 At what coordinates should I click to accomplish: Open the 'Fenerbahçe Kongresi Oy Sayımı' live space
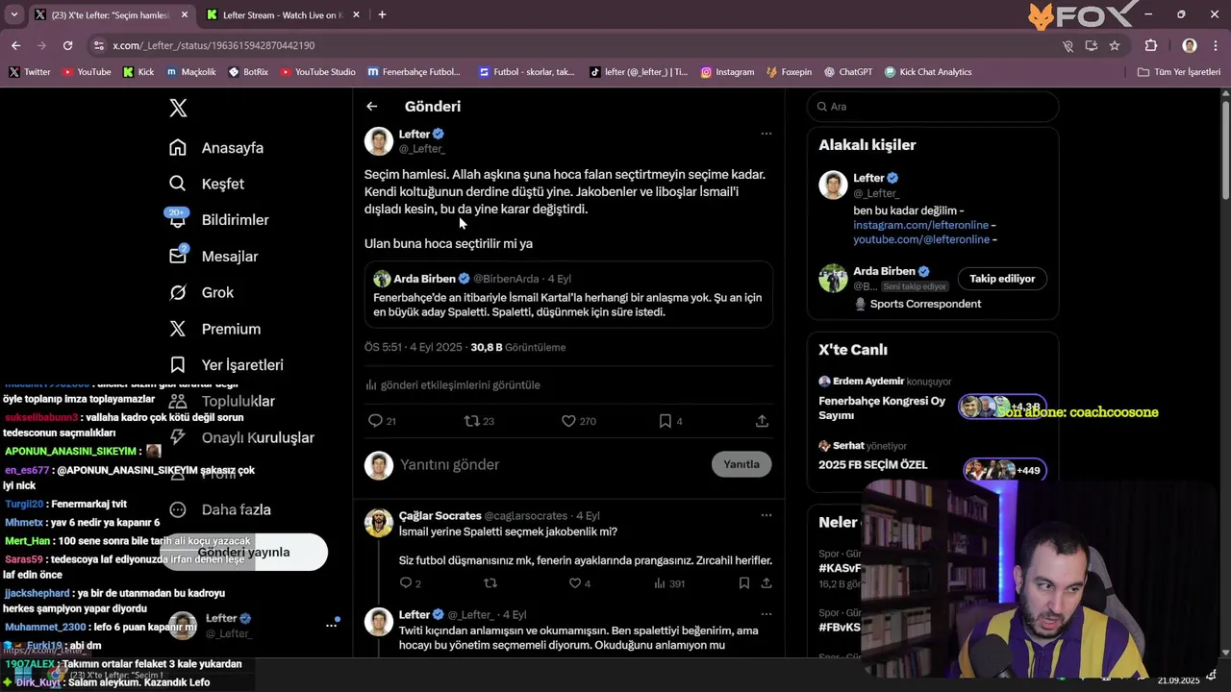click(932, 399)
